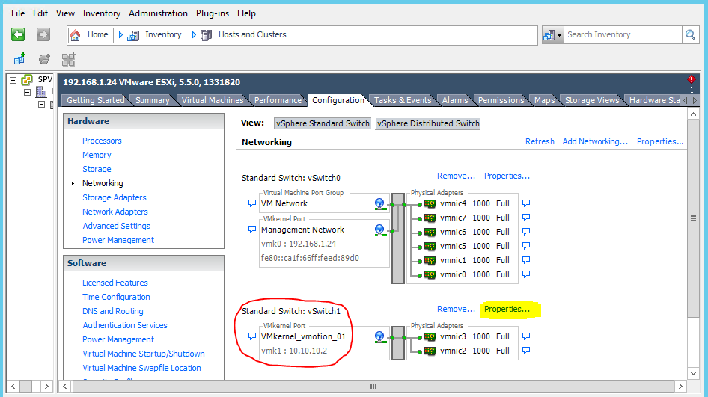The height and width of the screenshot is (397, 708).
Task: Click the green Back navigation arrow
Action: click(18, 34)
